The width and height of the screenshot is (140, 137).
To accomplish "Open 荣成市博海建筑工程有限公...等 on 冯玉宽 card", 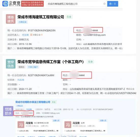I will (x=93, y=131).
